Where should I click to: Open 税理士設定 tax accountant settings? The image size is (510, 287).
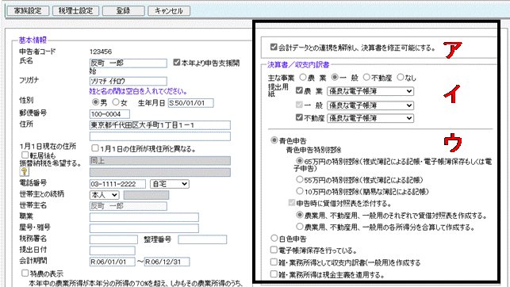75,11
